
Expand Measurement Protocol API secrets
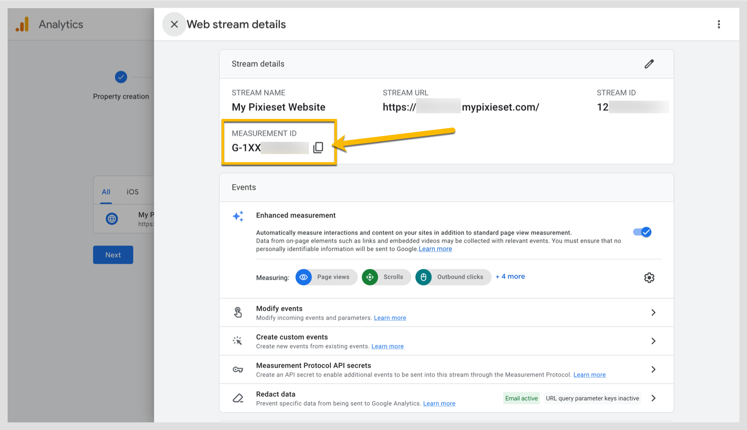coord(653,369)
